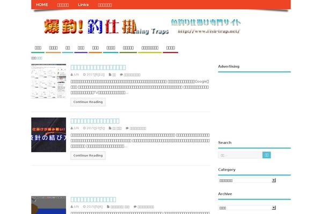Select the category tab with purple underline

point(81,48)
